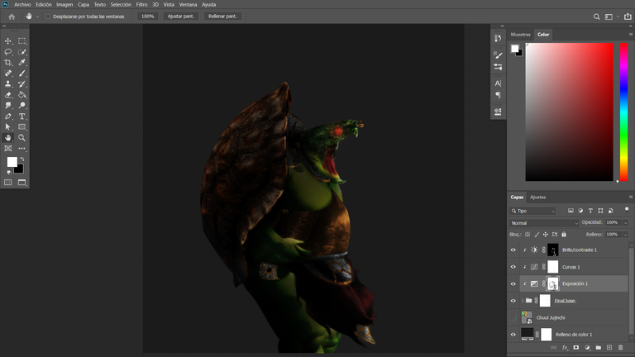
Task: Open the search magnifier in options bar
Action: coord(596,17)
